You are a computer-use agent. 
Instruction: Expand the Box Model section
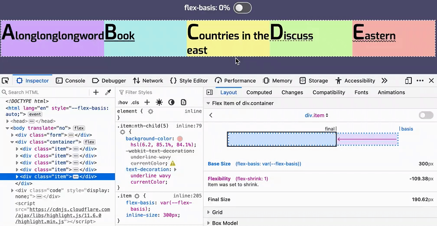[225, 223]
